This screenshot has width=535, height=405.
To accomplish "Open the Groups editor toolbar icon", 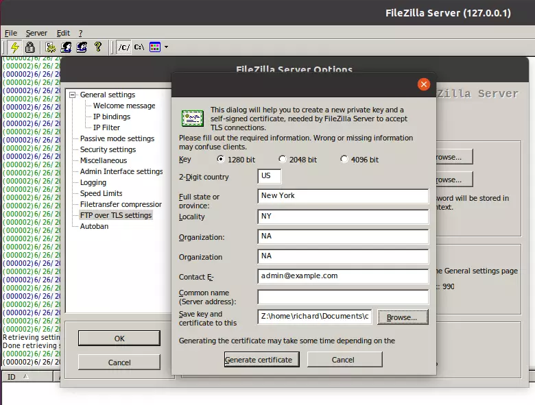I will click(82, 47).
